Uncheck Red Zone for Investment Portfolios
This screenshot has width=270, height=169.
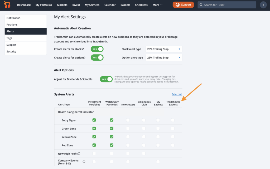[94, 145]
